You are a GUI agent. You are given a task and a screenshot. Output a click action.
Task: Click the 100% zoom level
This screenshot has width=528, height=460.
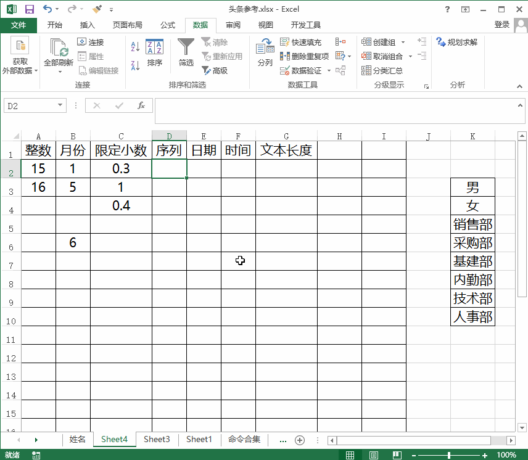[506, 455]
